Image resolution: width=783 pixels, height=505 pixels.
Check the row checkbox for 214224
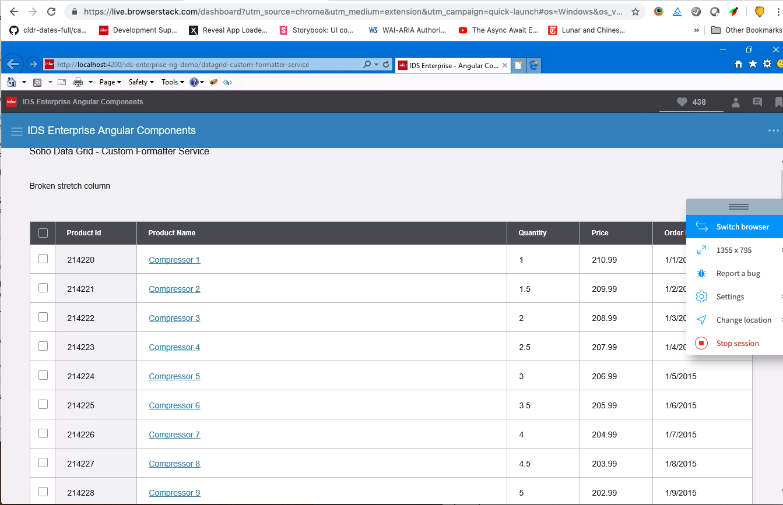(x=43, y=375)
